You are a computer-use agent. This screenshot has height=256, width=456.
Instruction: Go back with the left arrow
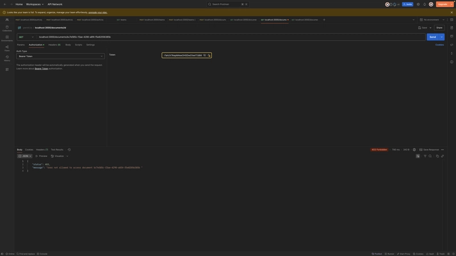[x=5, y=5]
